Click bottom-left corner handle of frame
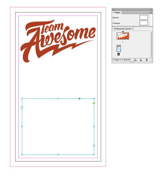Image resolution: width=160 pixels, height=176 pixels. 22,154
